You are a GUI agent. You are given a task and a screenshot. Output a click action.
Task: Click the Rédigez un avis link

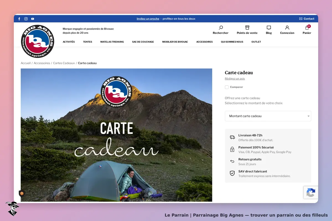pos(235,79)
